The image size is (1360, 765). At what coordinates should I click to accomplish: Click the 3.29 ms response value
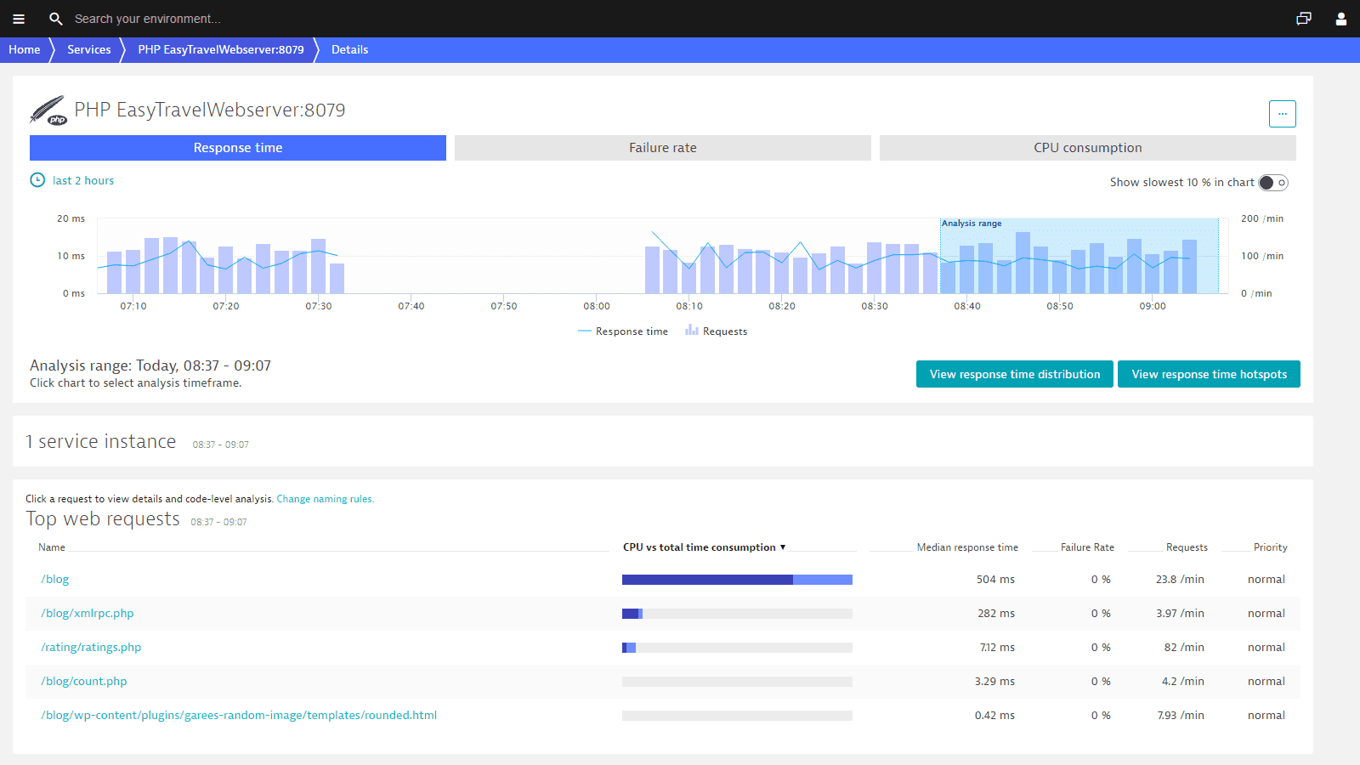point(994,681)
